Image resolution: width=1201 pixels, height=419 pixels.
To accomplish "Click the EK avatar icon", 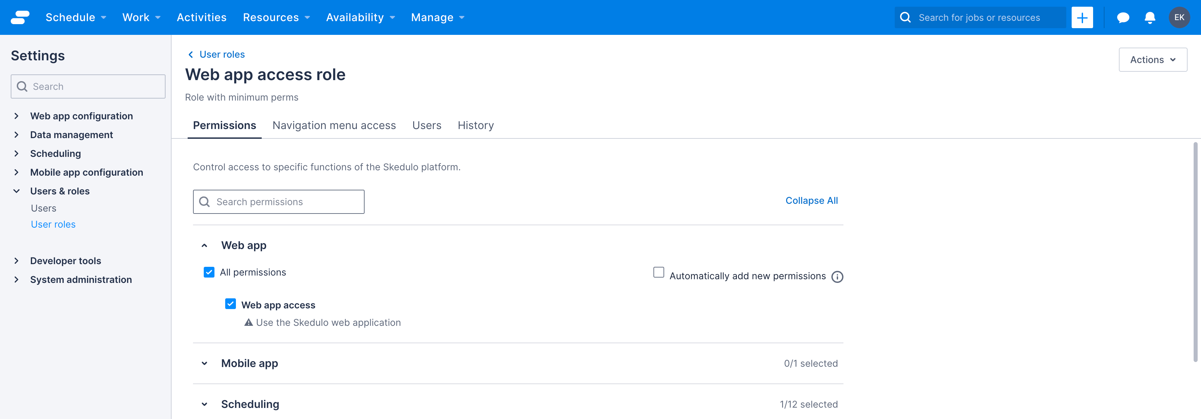I will (1180, 17).
